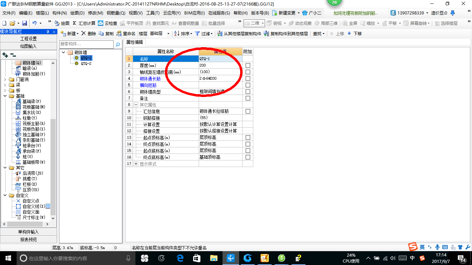Open the 工具(T) menu
The width and height of the screenshot is (472, 265).
click(x=153, y=13)
